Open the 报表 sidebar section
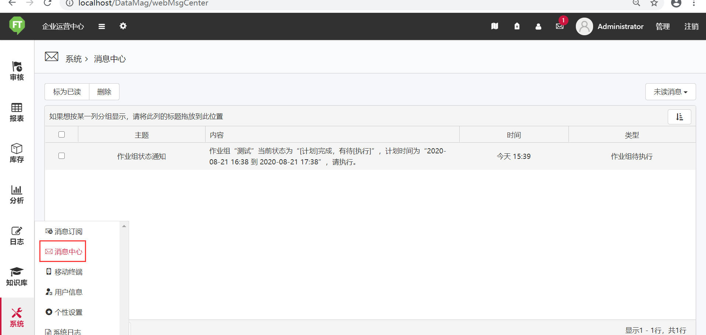706x335 pixels. [x=17, y=112]
